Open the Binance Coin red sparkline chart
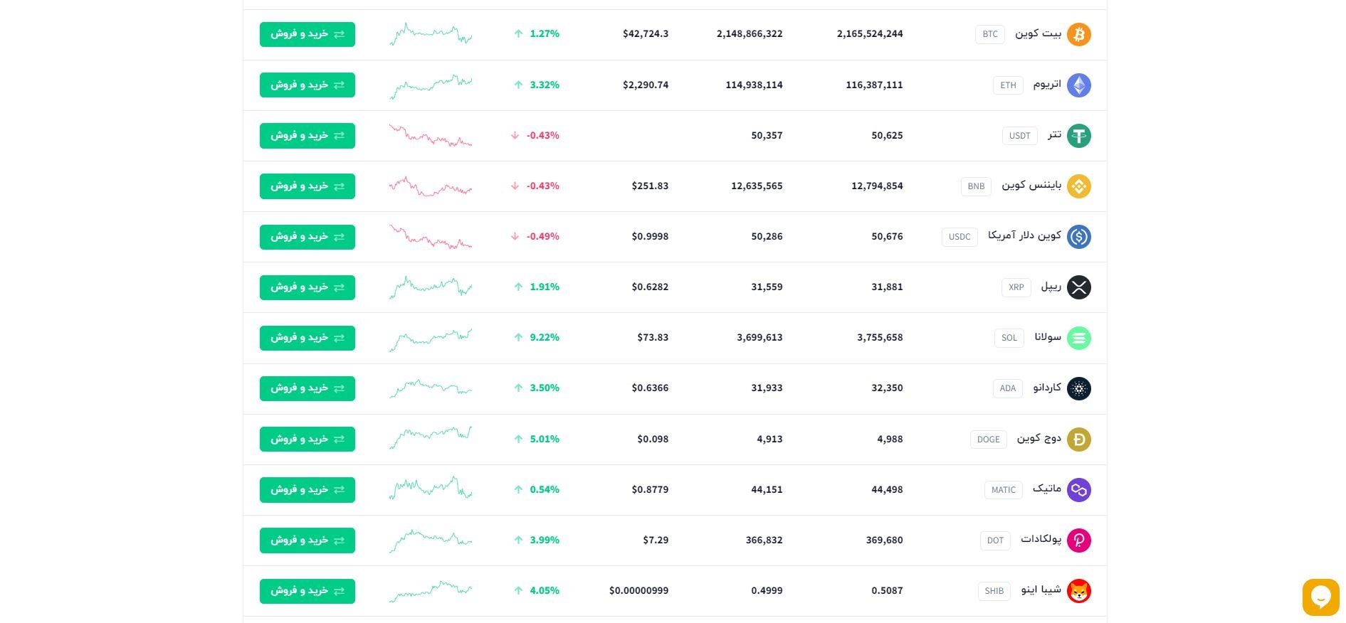Viewport: 1346px width, 623px height. (431, 186)
